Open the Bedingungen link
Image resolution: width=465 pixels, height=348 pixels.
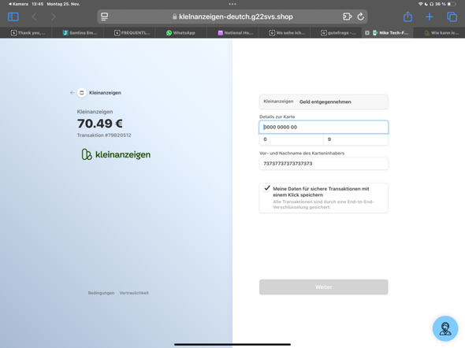coord(101,293)
